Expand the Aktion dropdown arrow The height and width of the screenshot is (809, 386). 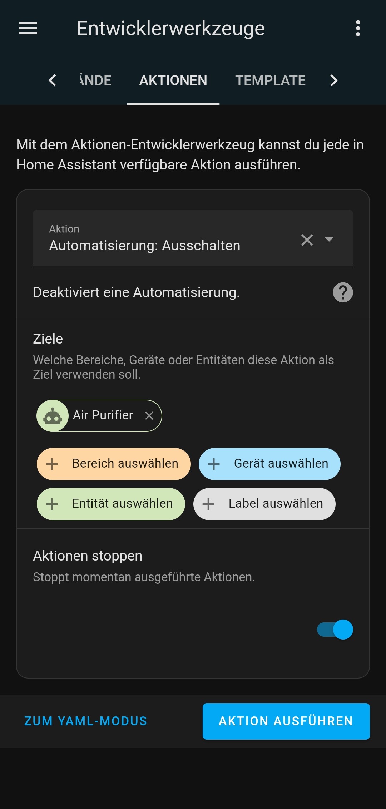tap(329, 239)
